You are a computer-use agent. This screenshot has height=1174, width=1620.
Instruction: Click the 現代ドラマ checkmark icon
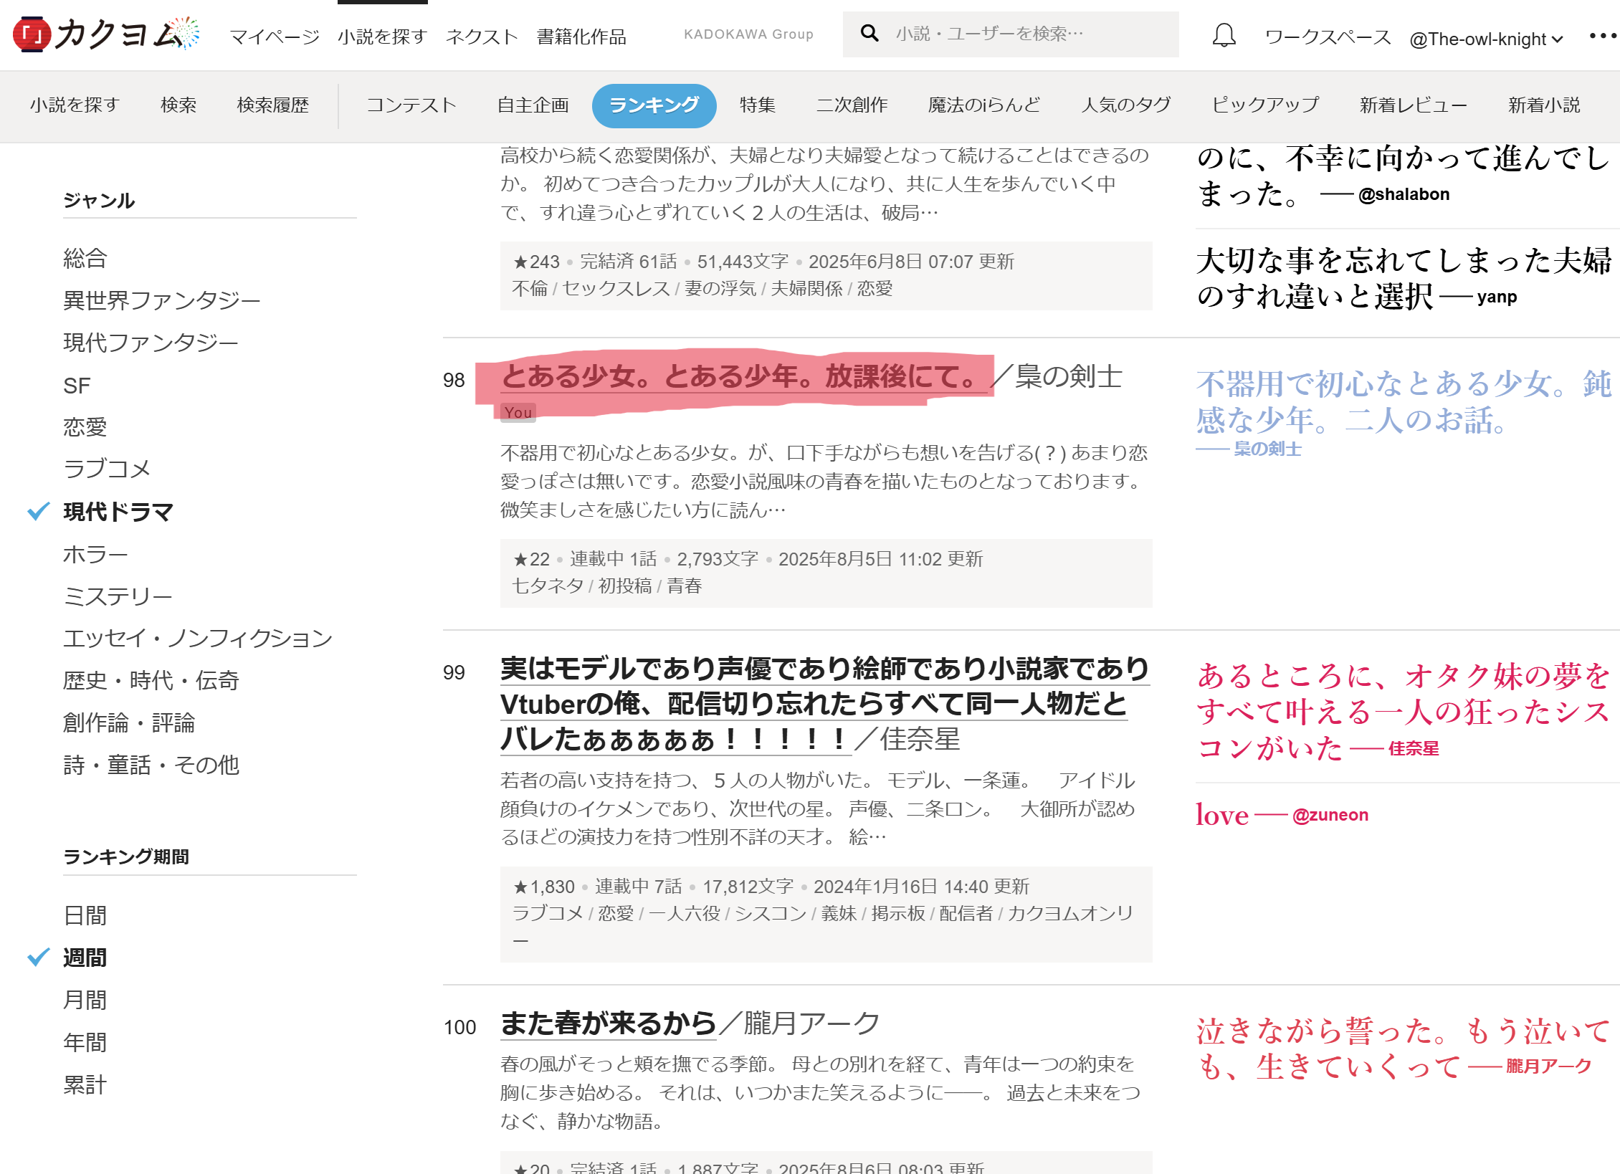point(38,512)
